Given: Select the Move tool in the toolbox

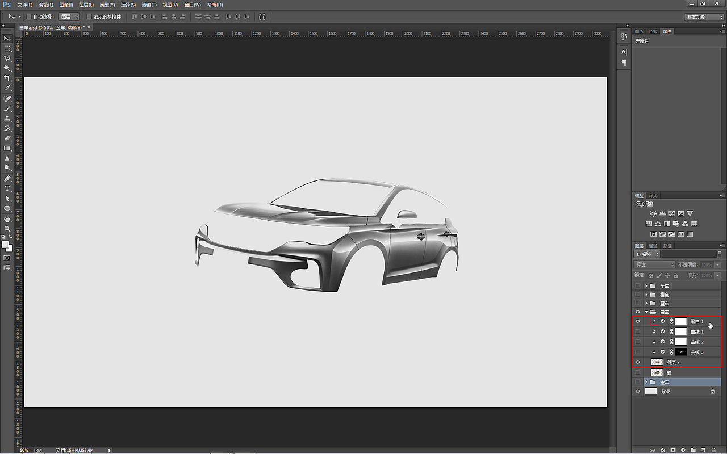Looking at the screenshot, I should [x=7, y=38].
